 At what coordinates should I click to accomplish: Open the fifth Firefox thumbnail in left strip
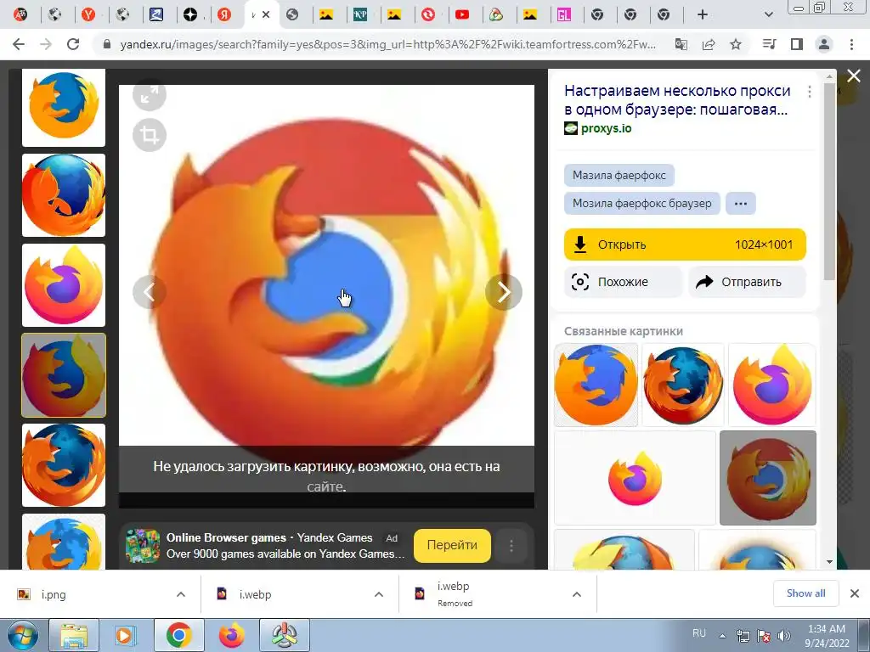64,465
